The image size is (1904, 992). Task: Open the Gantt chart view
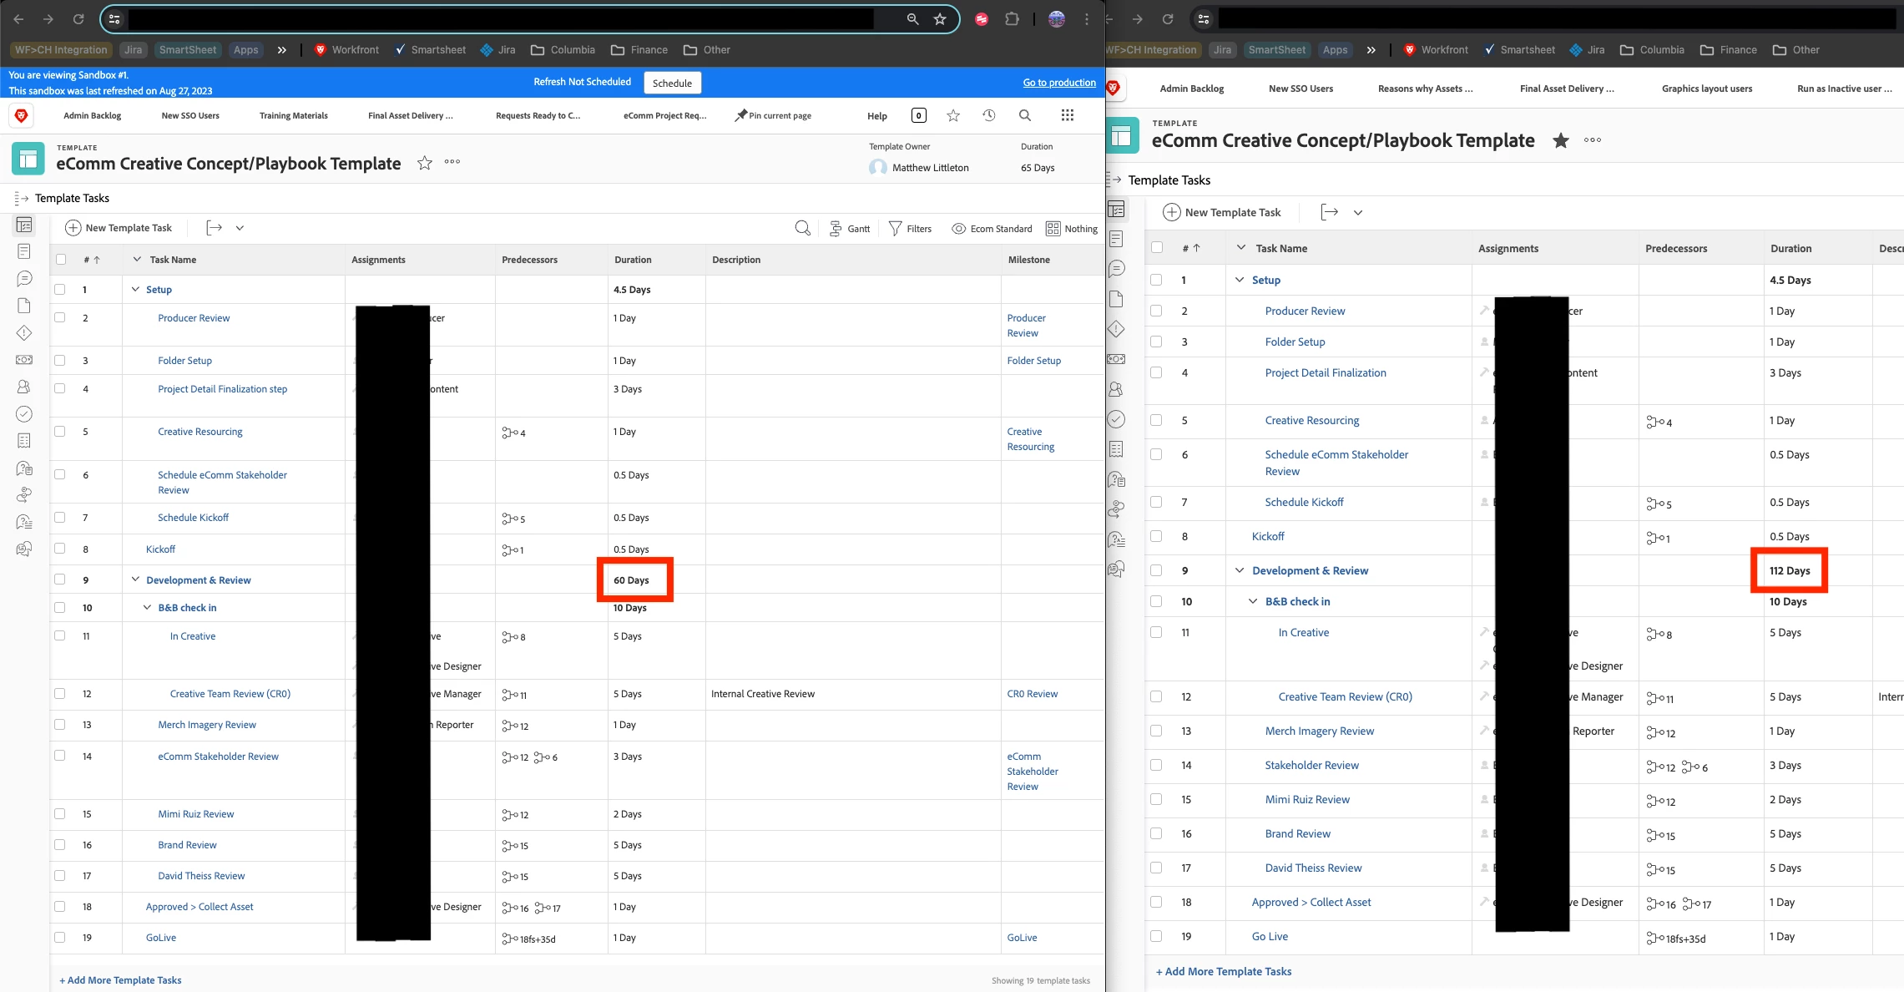849,229
